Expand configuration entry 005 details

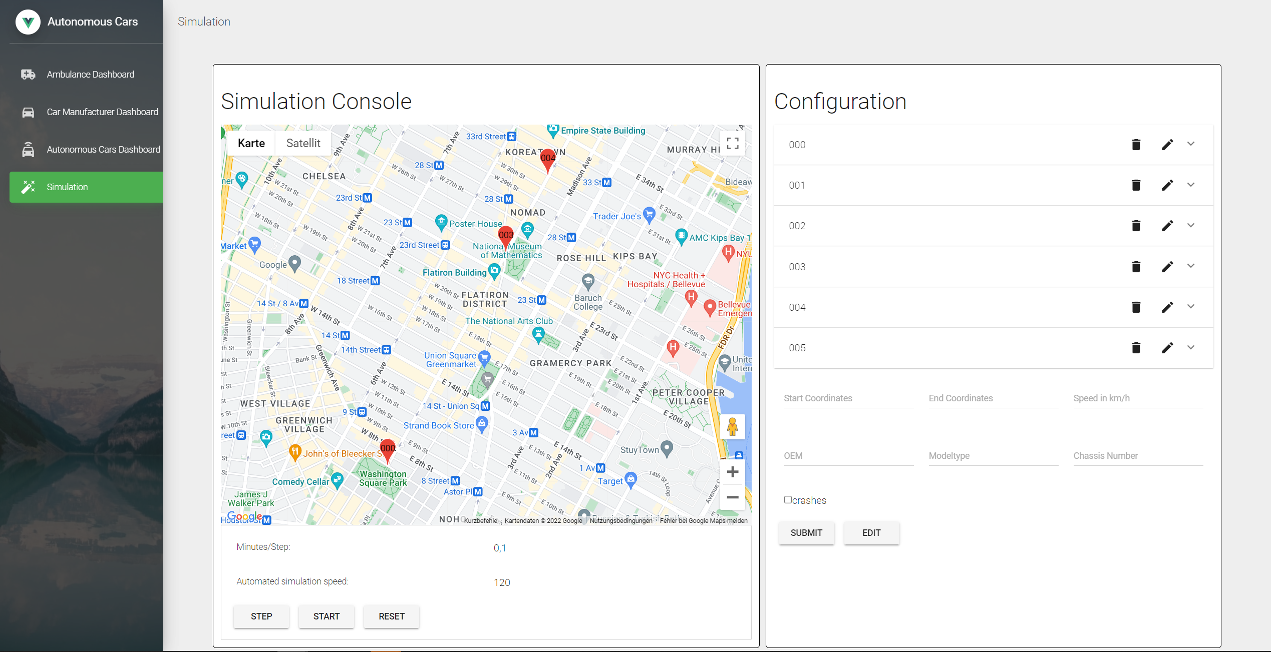click(x=1191, y=347)
